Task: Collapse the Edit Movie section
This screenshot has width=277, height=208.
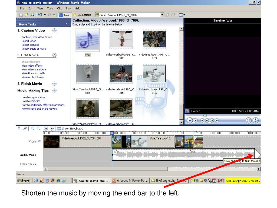Action: [54, 55]
